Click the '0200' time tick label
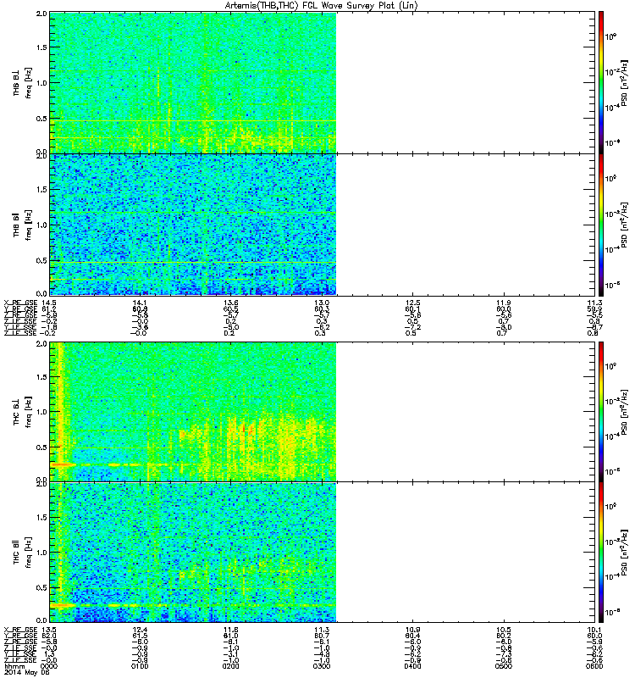 pos(230,666)
